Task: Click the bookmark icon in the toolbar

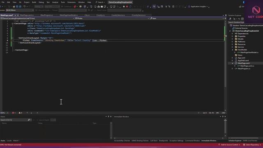Action: click(x=173, y=7)
